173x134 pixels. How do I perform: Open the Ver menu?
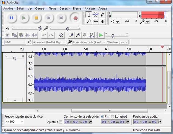point(30,9)
